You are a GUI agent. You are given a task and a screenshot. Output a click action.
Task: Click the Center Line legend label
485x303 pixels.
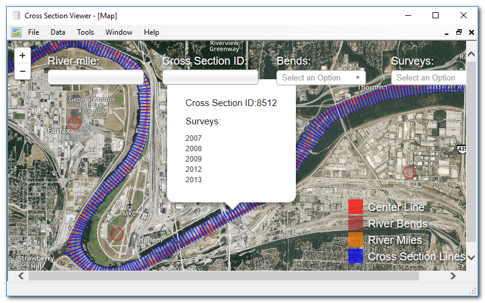pos(396,207)
